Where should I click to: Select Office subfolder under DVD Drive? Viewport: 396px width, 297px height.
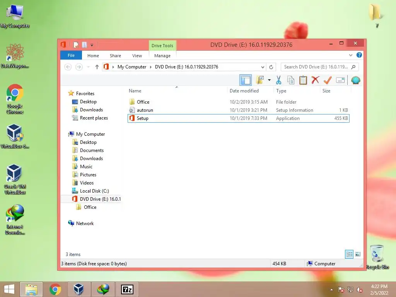(x=90, y=207)
